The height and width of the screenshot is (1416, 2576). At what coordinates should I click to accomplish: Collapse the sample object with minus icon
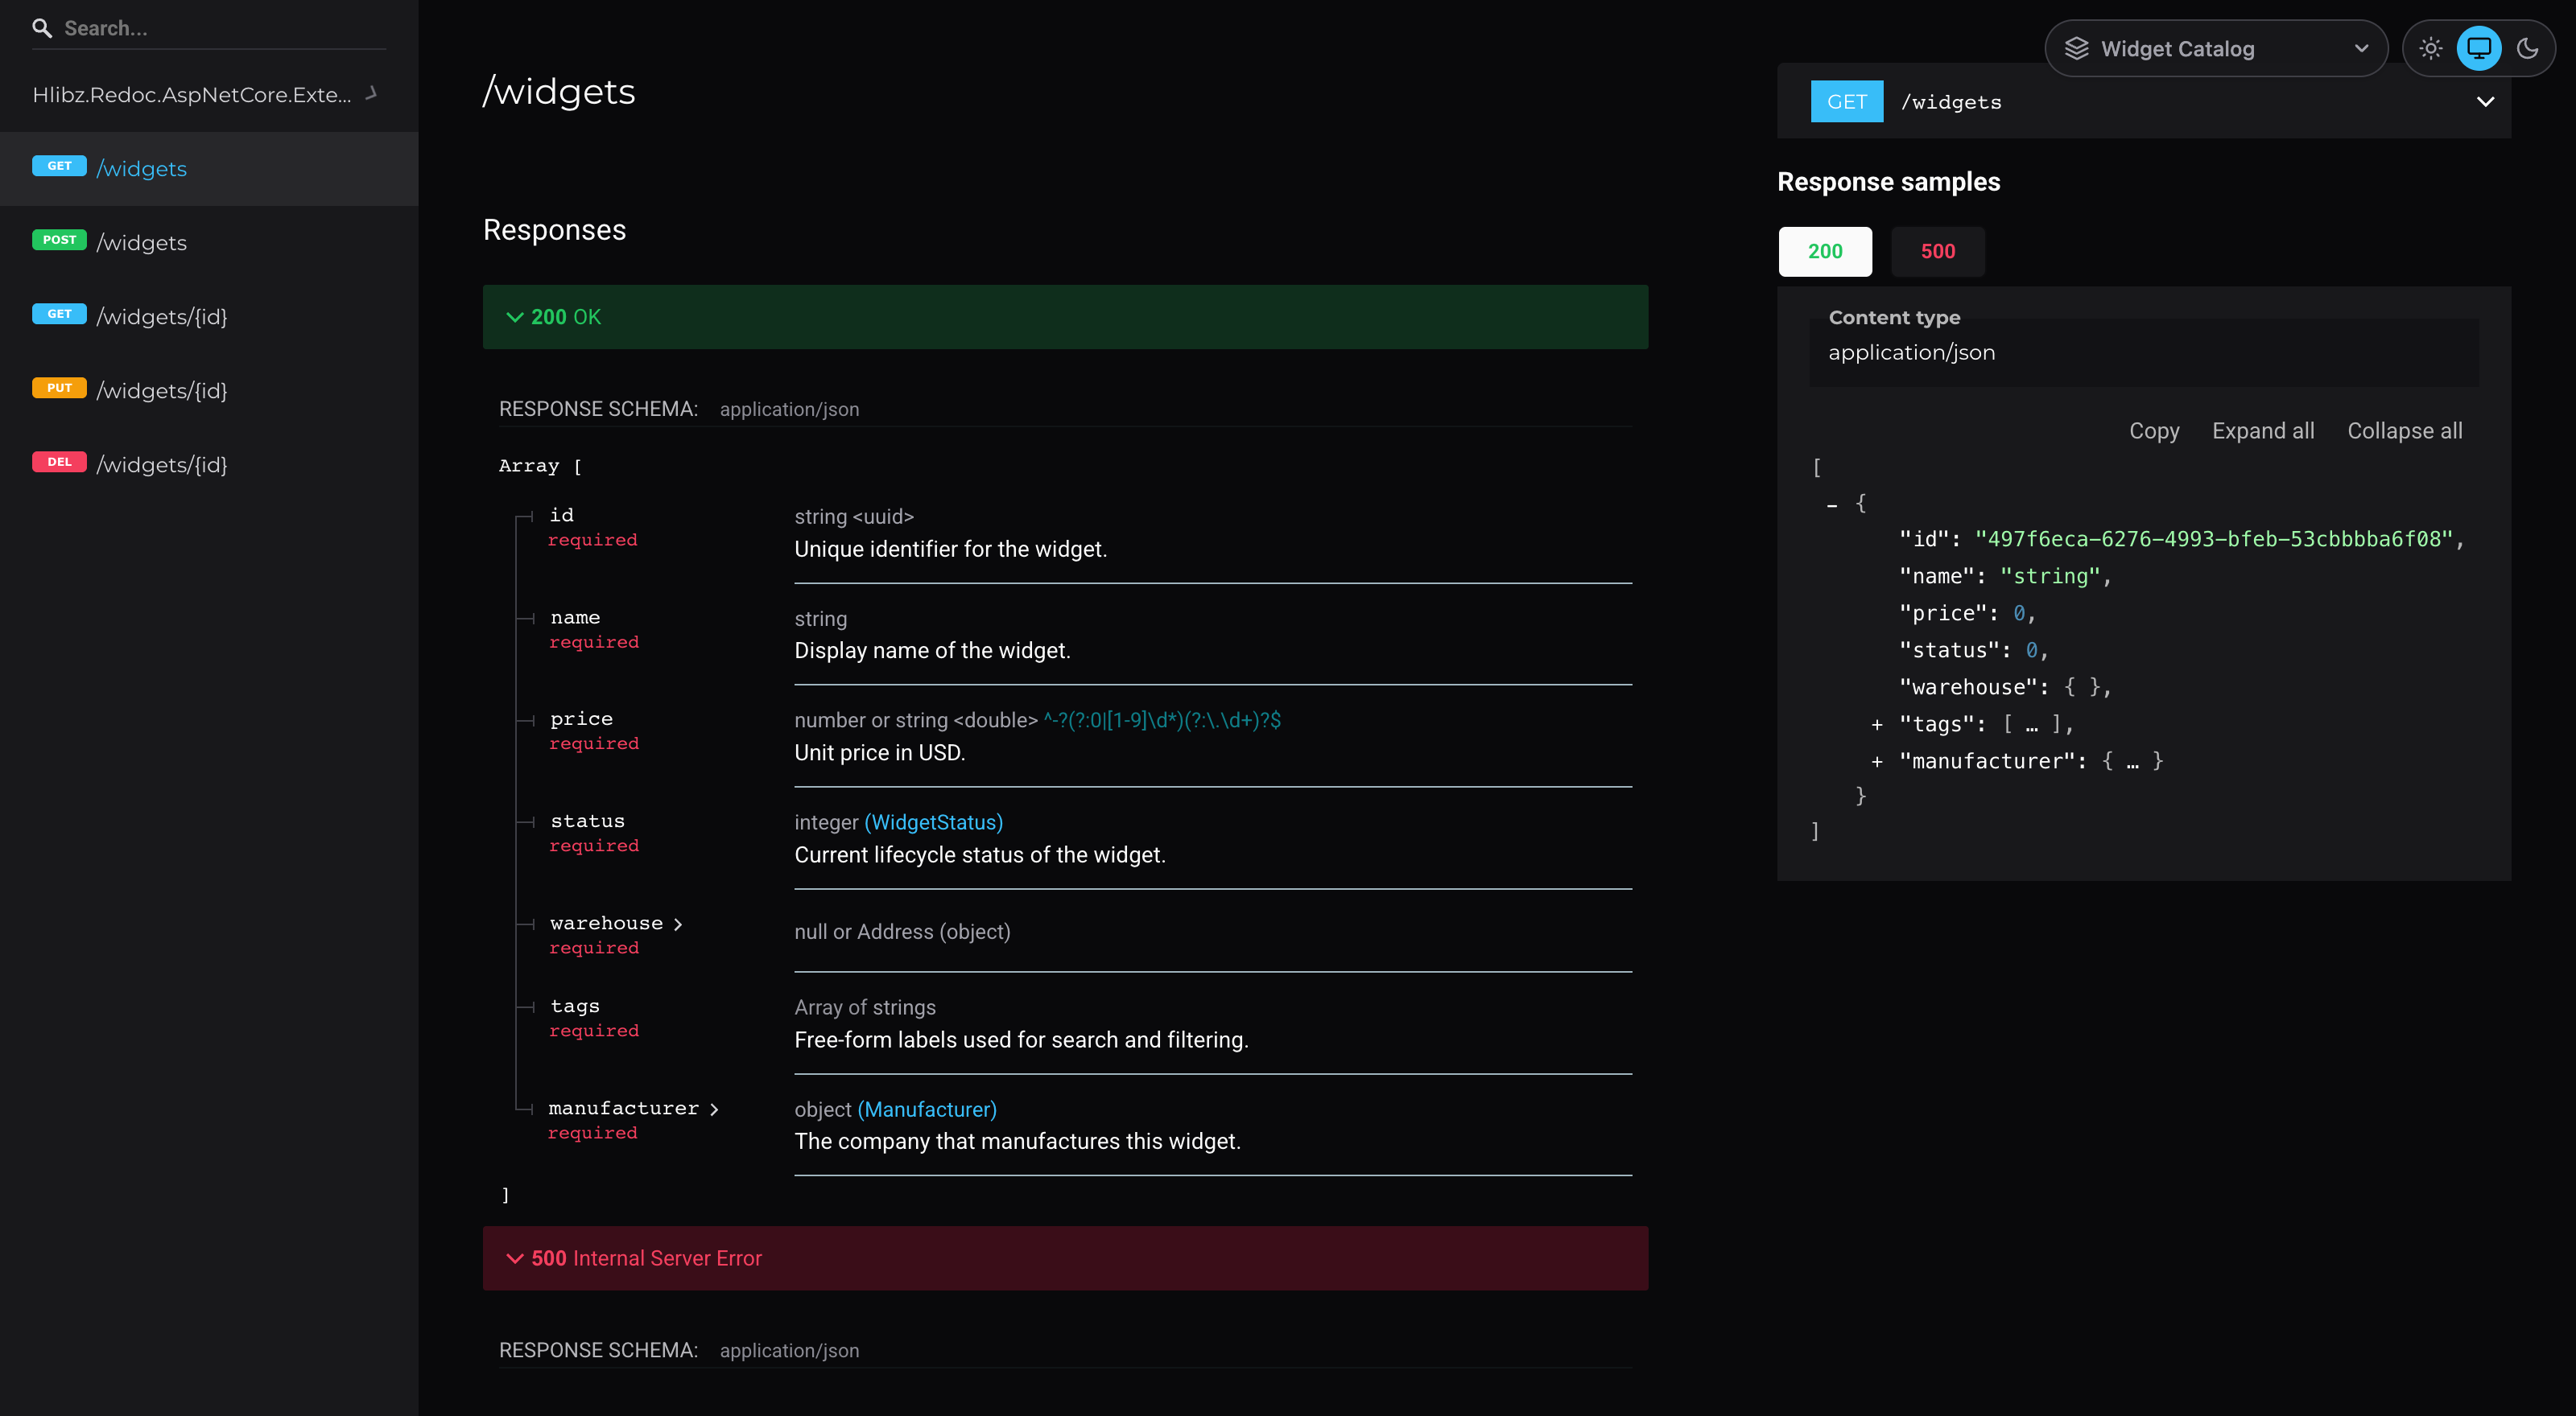(1832, 505)
